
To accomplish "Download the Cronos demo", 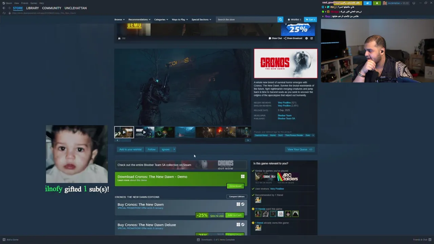I will (x=235, y=186).
